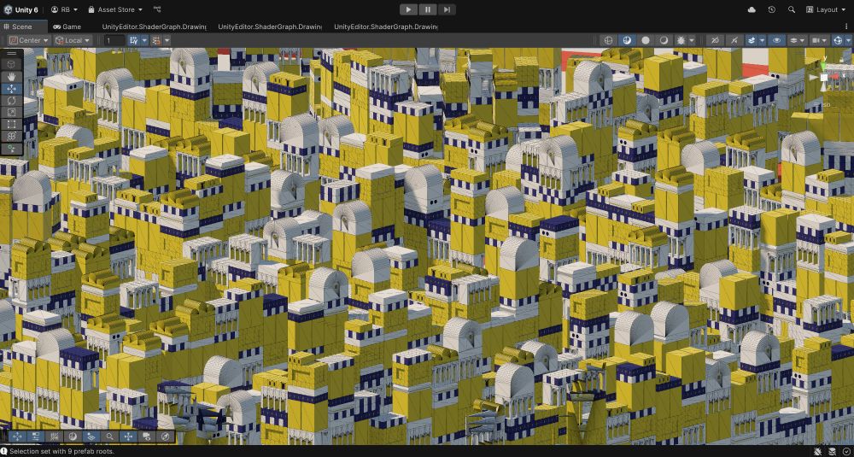
Task: Click the sphere icon in bottom overlay toolbar
Action: coord(73,436)
